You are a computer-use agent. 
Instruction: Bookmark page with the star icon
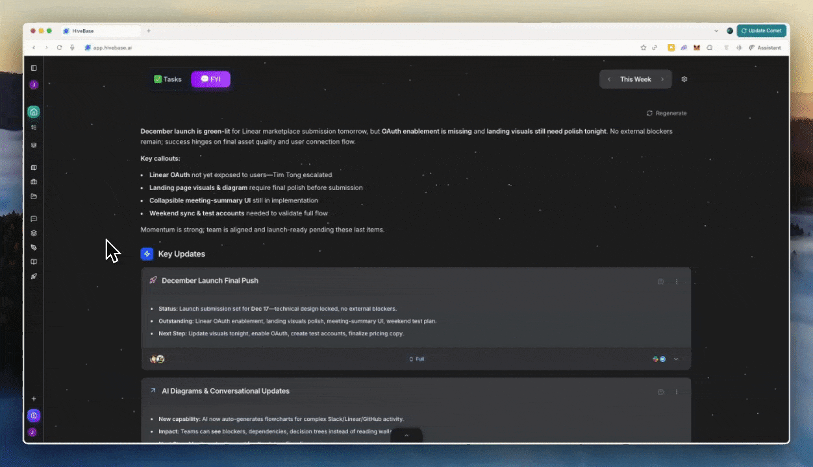(x=644, y=47)
